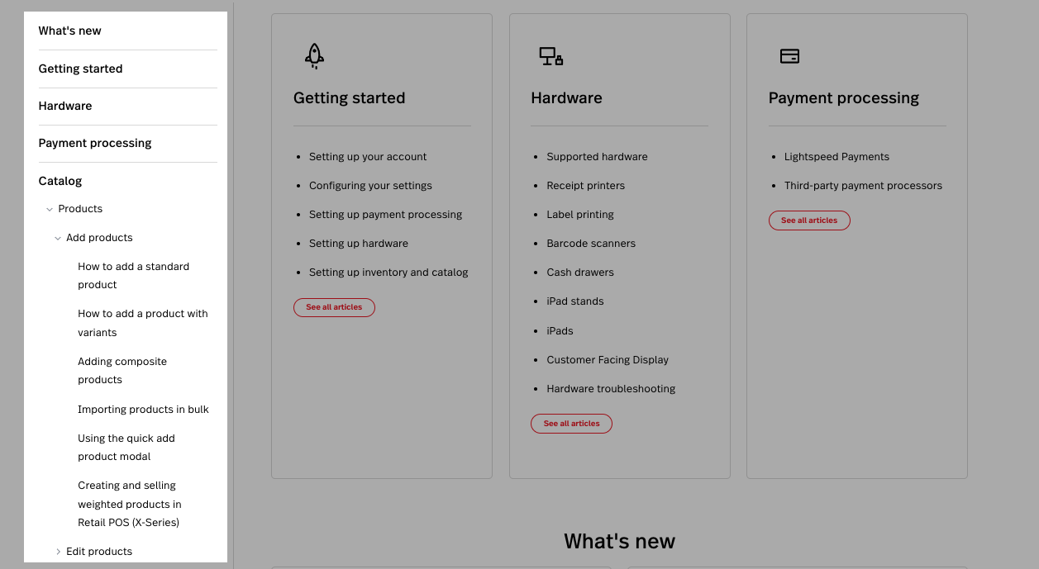Go to Payment processing in sidebar
The height and width of the screenshot is (569, 1039).
tap(95, 144)
